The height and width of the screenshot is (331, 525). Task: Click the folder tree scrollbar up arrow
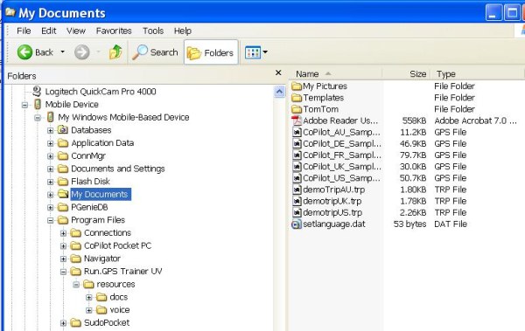[x=280, y=92]
